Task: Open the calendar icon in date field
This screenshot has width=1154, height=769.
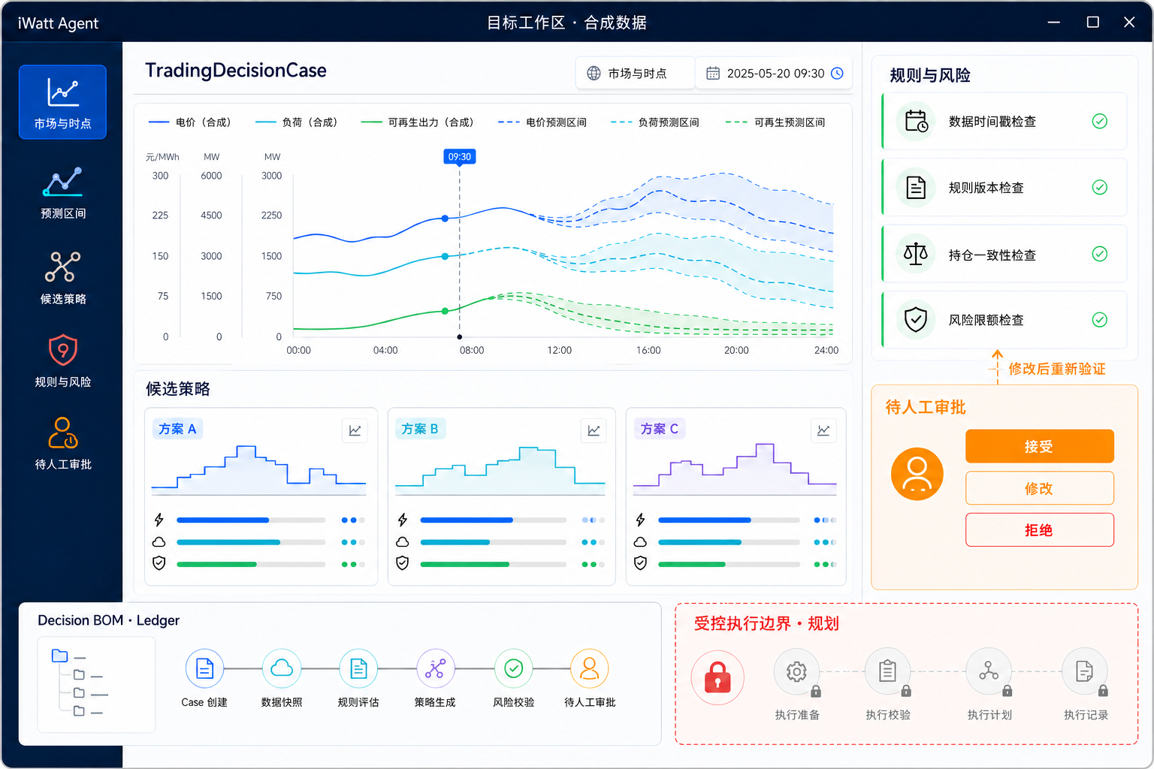Action: pyautogui.click(x=713, y=74)
